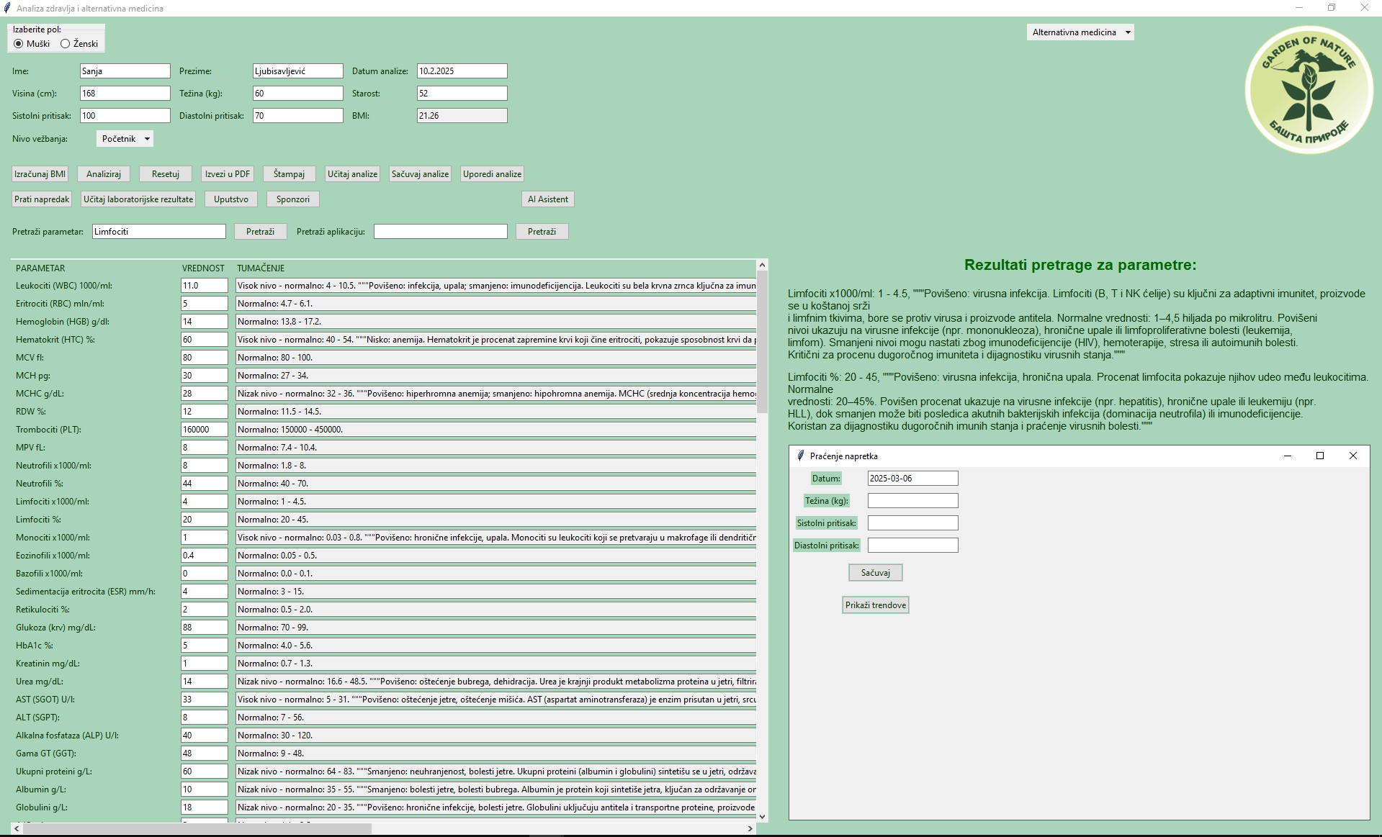Click the Prikaži trendove button

[876, 605]
